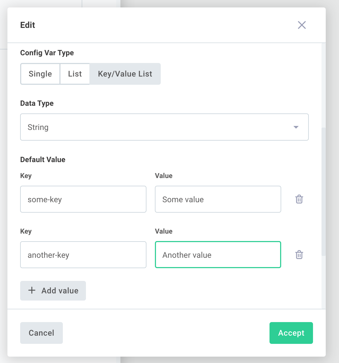The height and width of the screenshot is (363, 339).
Task: Click the Default Value section label
Action: click(x=43, y=159)
